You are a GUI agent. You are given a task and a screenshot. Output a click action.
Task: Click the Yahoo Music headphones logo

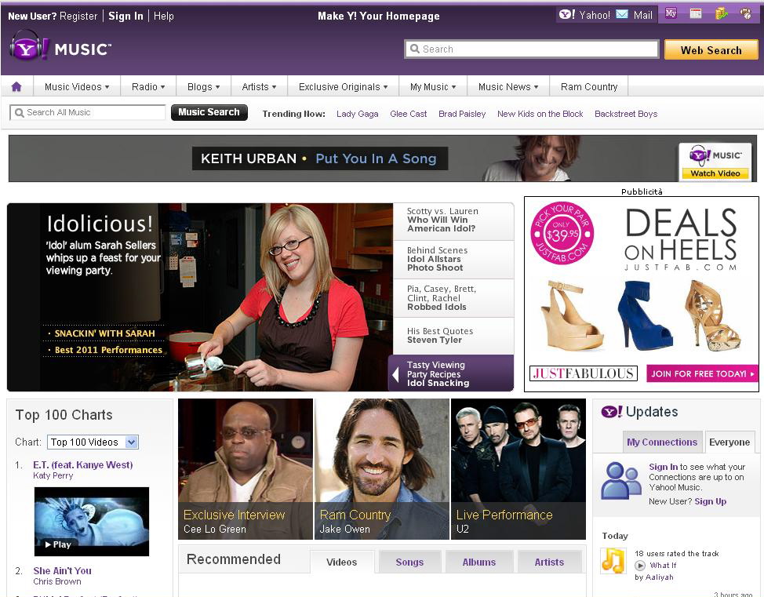click(x=26, y=48)
